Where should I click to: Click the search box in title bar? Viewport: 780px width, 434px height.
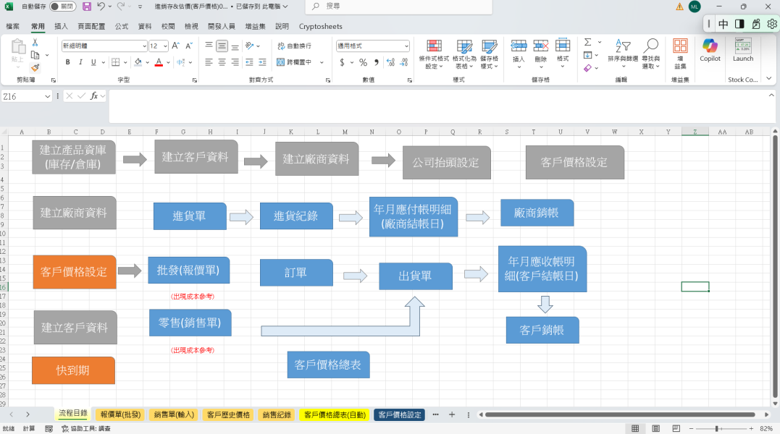pyautogui.click(x=399, y=7)
